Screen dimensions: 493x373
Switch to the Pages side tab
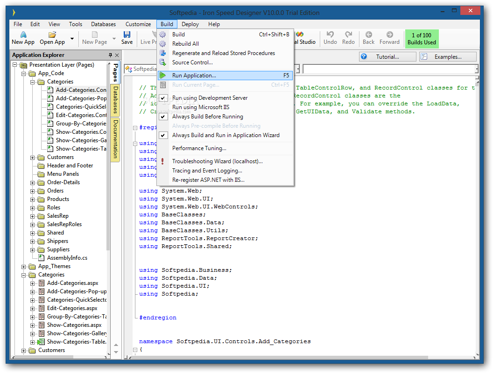[115, 73]
